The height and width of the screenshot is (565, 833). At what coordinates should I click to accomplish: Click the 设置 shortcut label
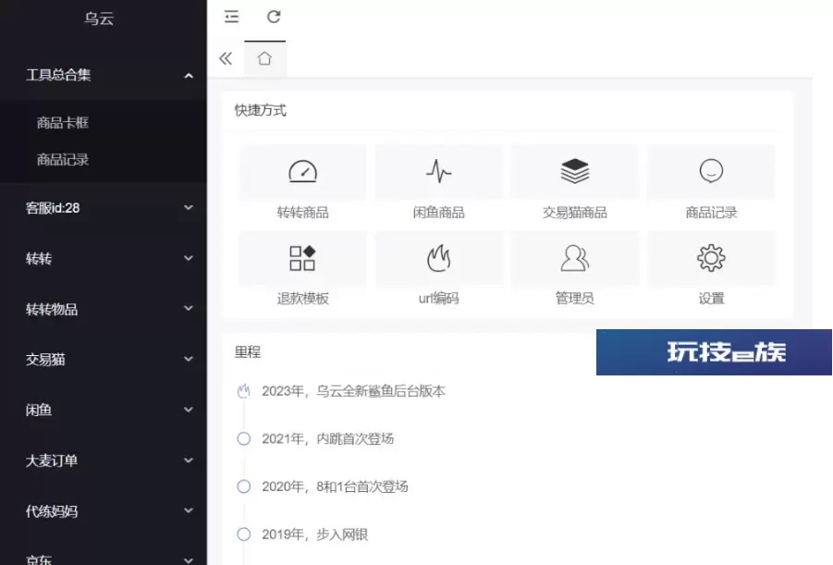pyautogui.click(x=711, y=298)
